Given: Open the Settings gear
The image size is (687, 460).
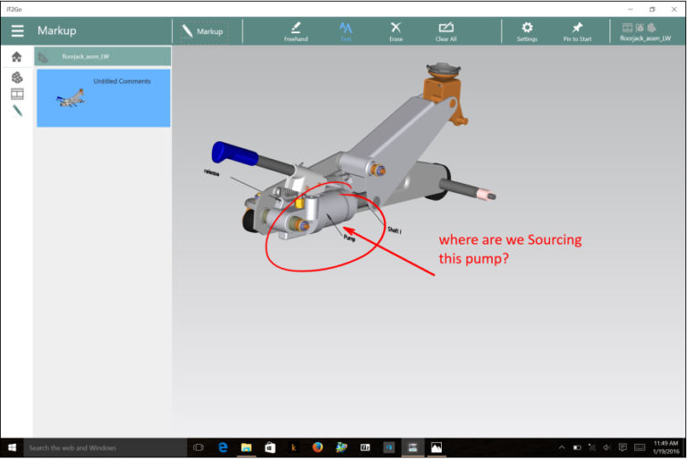Looking at the screenshot, I should pyautogui.click(x=527, y=31).
